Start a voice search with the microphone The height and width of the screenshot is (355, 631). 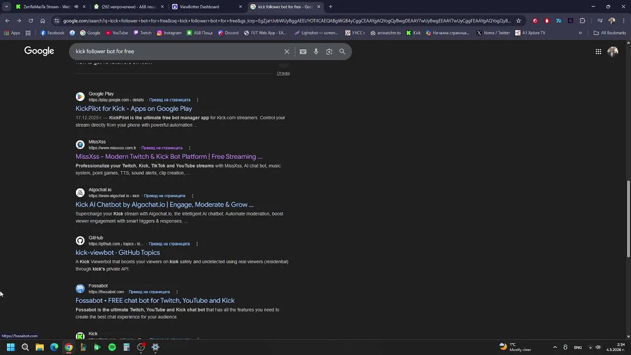pyautogui.click(x=316, y=51)
